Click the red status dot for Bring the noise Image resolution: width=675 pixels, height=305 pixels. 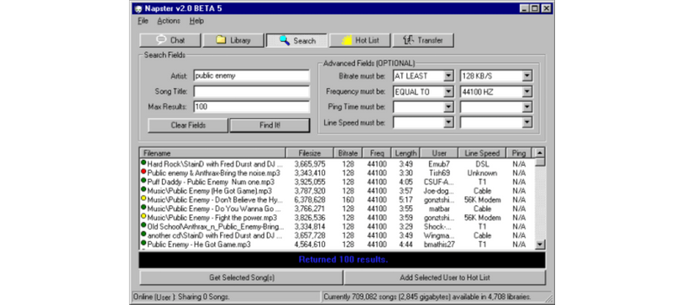[x=144, y=172]
